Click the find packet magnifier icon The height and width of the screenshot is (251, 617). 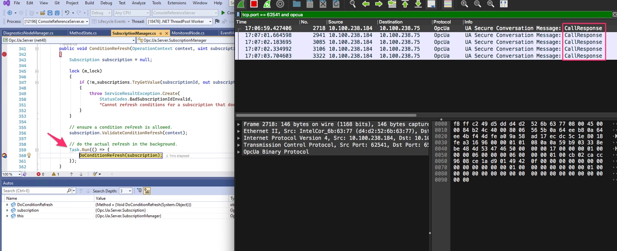tap(352, 4)
